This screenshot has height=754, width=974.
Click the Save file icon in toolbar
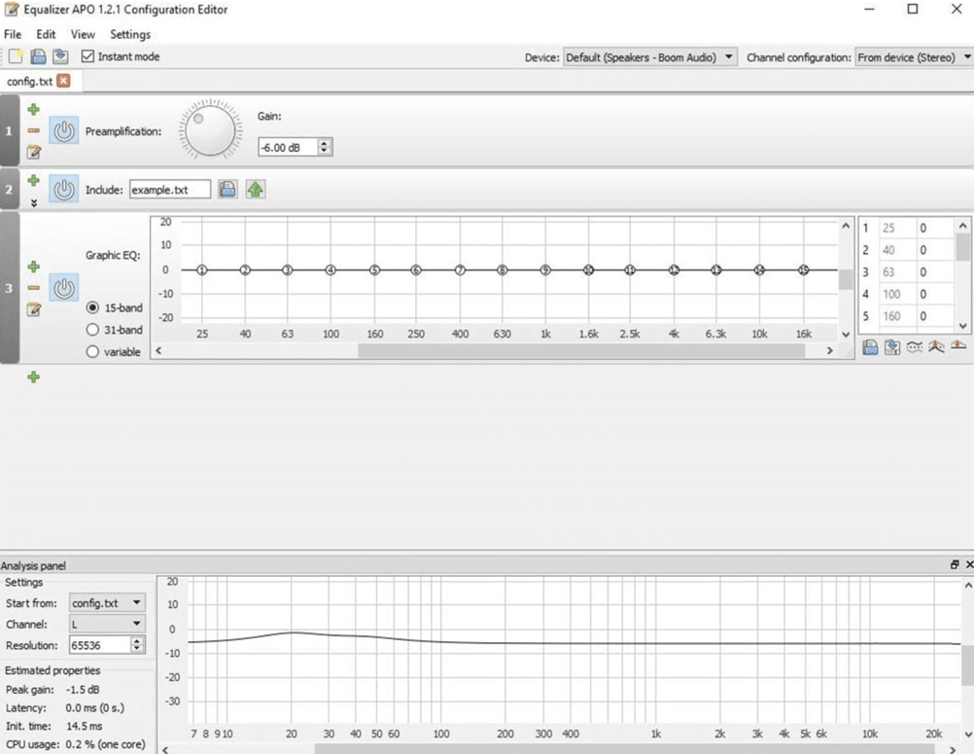pos(38,56)
